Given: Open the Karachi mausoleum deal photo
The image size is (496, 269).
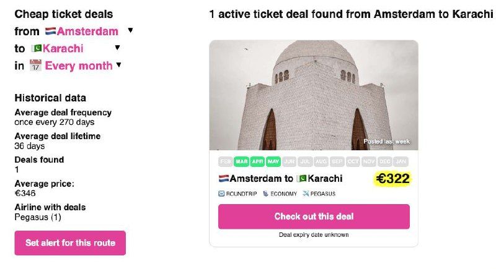Looking at the screenshot, I should tap(314, 95).
